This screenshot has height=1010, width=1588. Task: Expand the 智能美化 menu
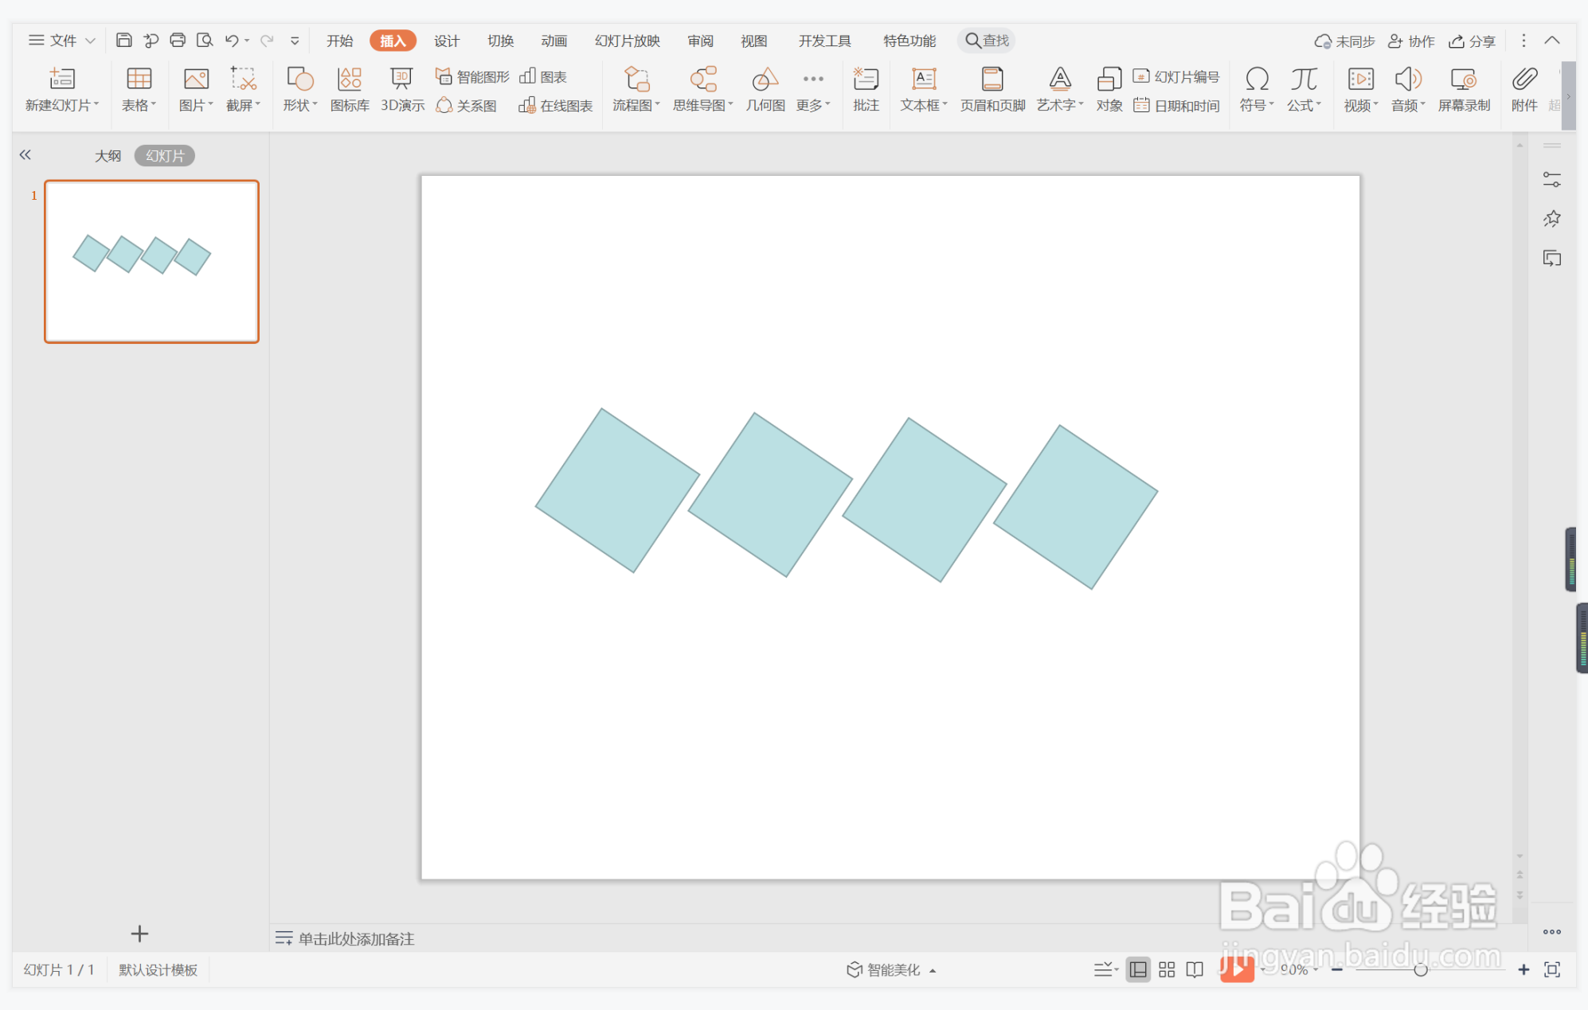(892, 969)
